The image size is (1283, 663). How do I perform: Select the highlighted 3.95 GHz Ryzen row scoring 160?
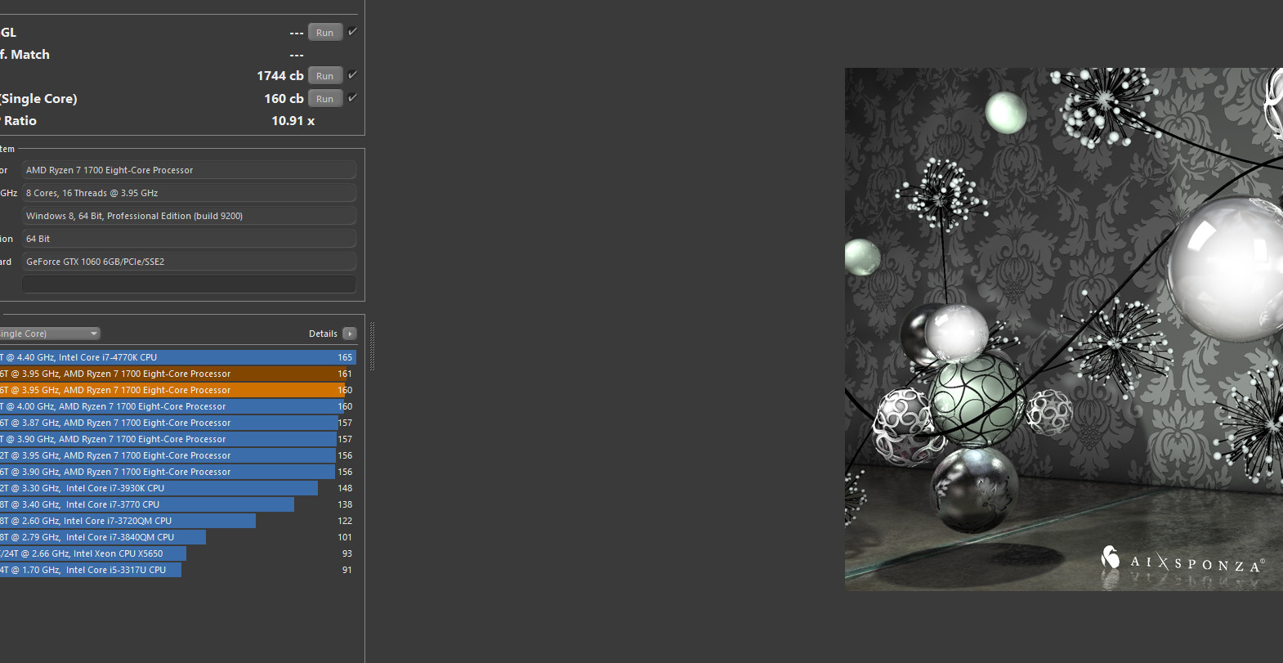click(178, 390)
